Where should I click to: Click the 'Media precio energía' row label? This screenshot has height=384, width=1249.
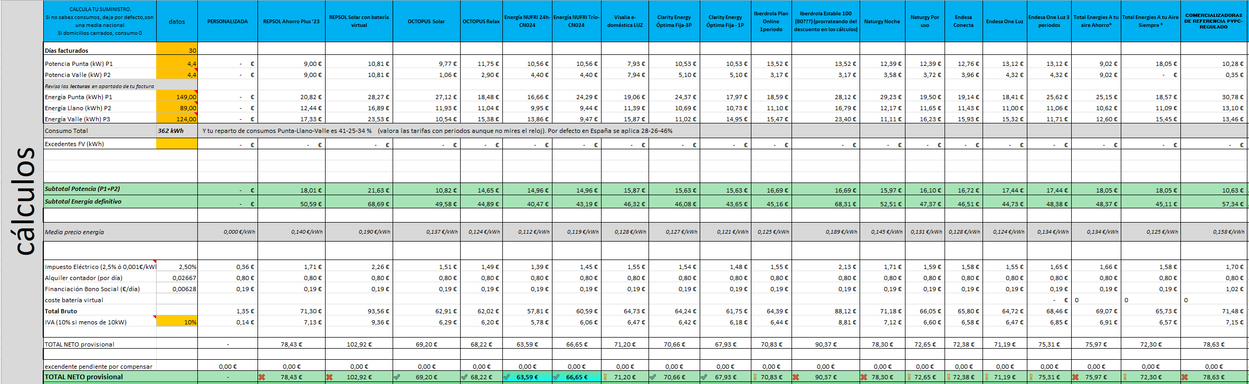74,232
